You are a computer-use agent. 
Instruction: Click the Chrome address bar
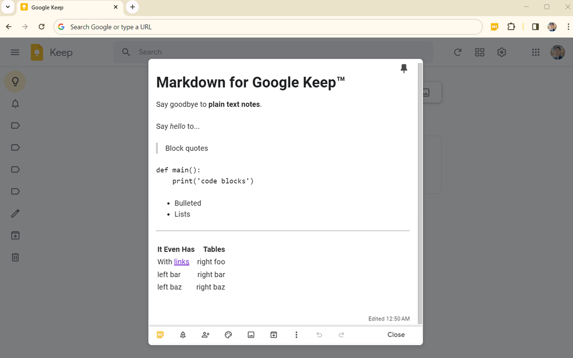click(x=268, y=27)
